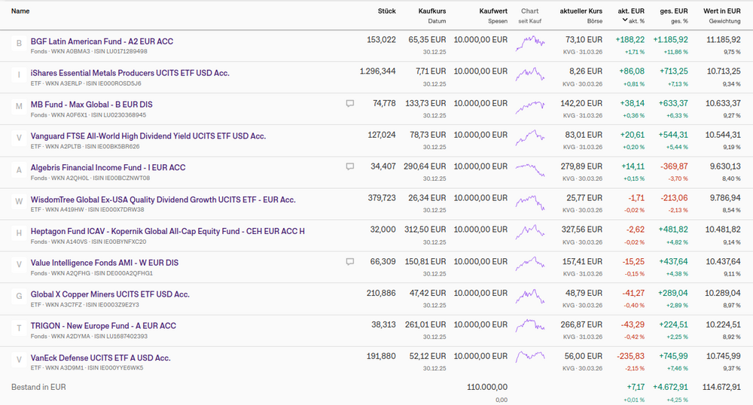Click the M avatar of MB Fund
Screen dimensions: 753x405
coord(20,107)
